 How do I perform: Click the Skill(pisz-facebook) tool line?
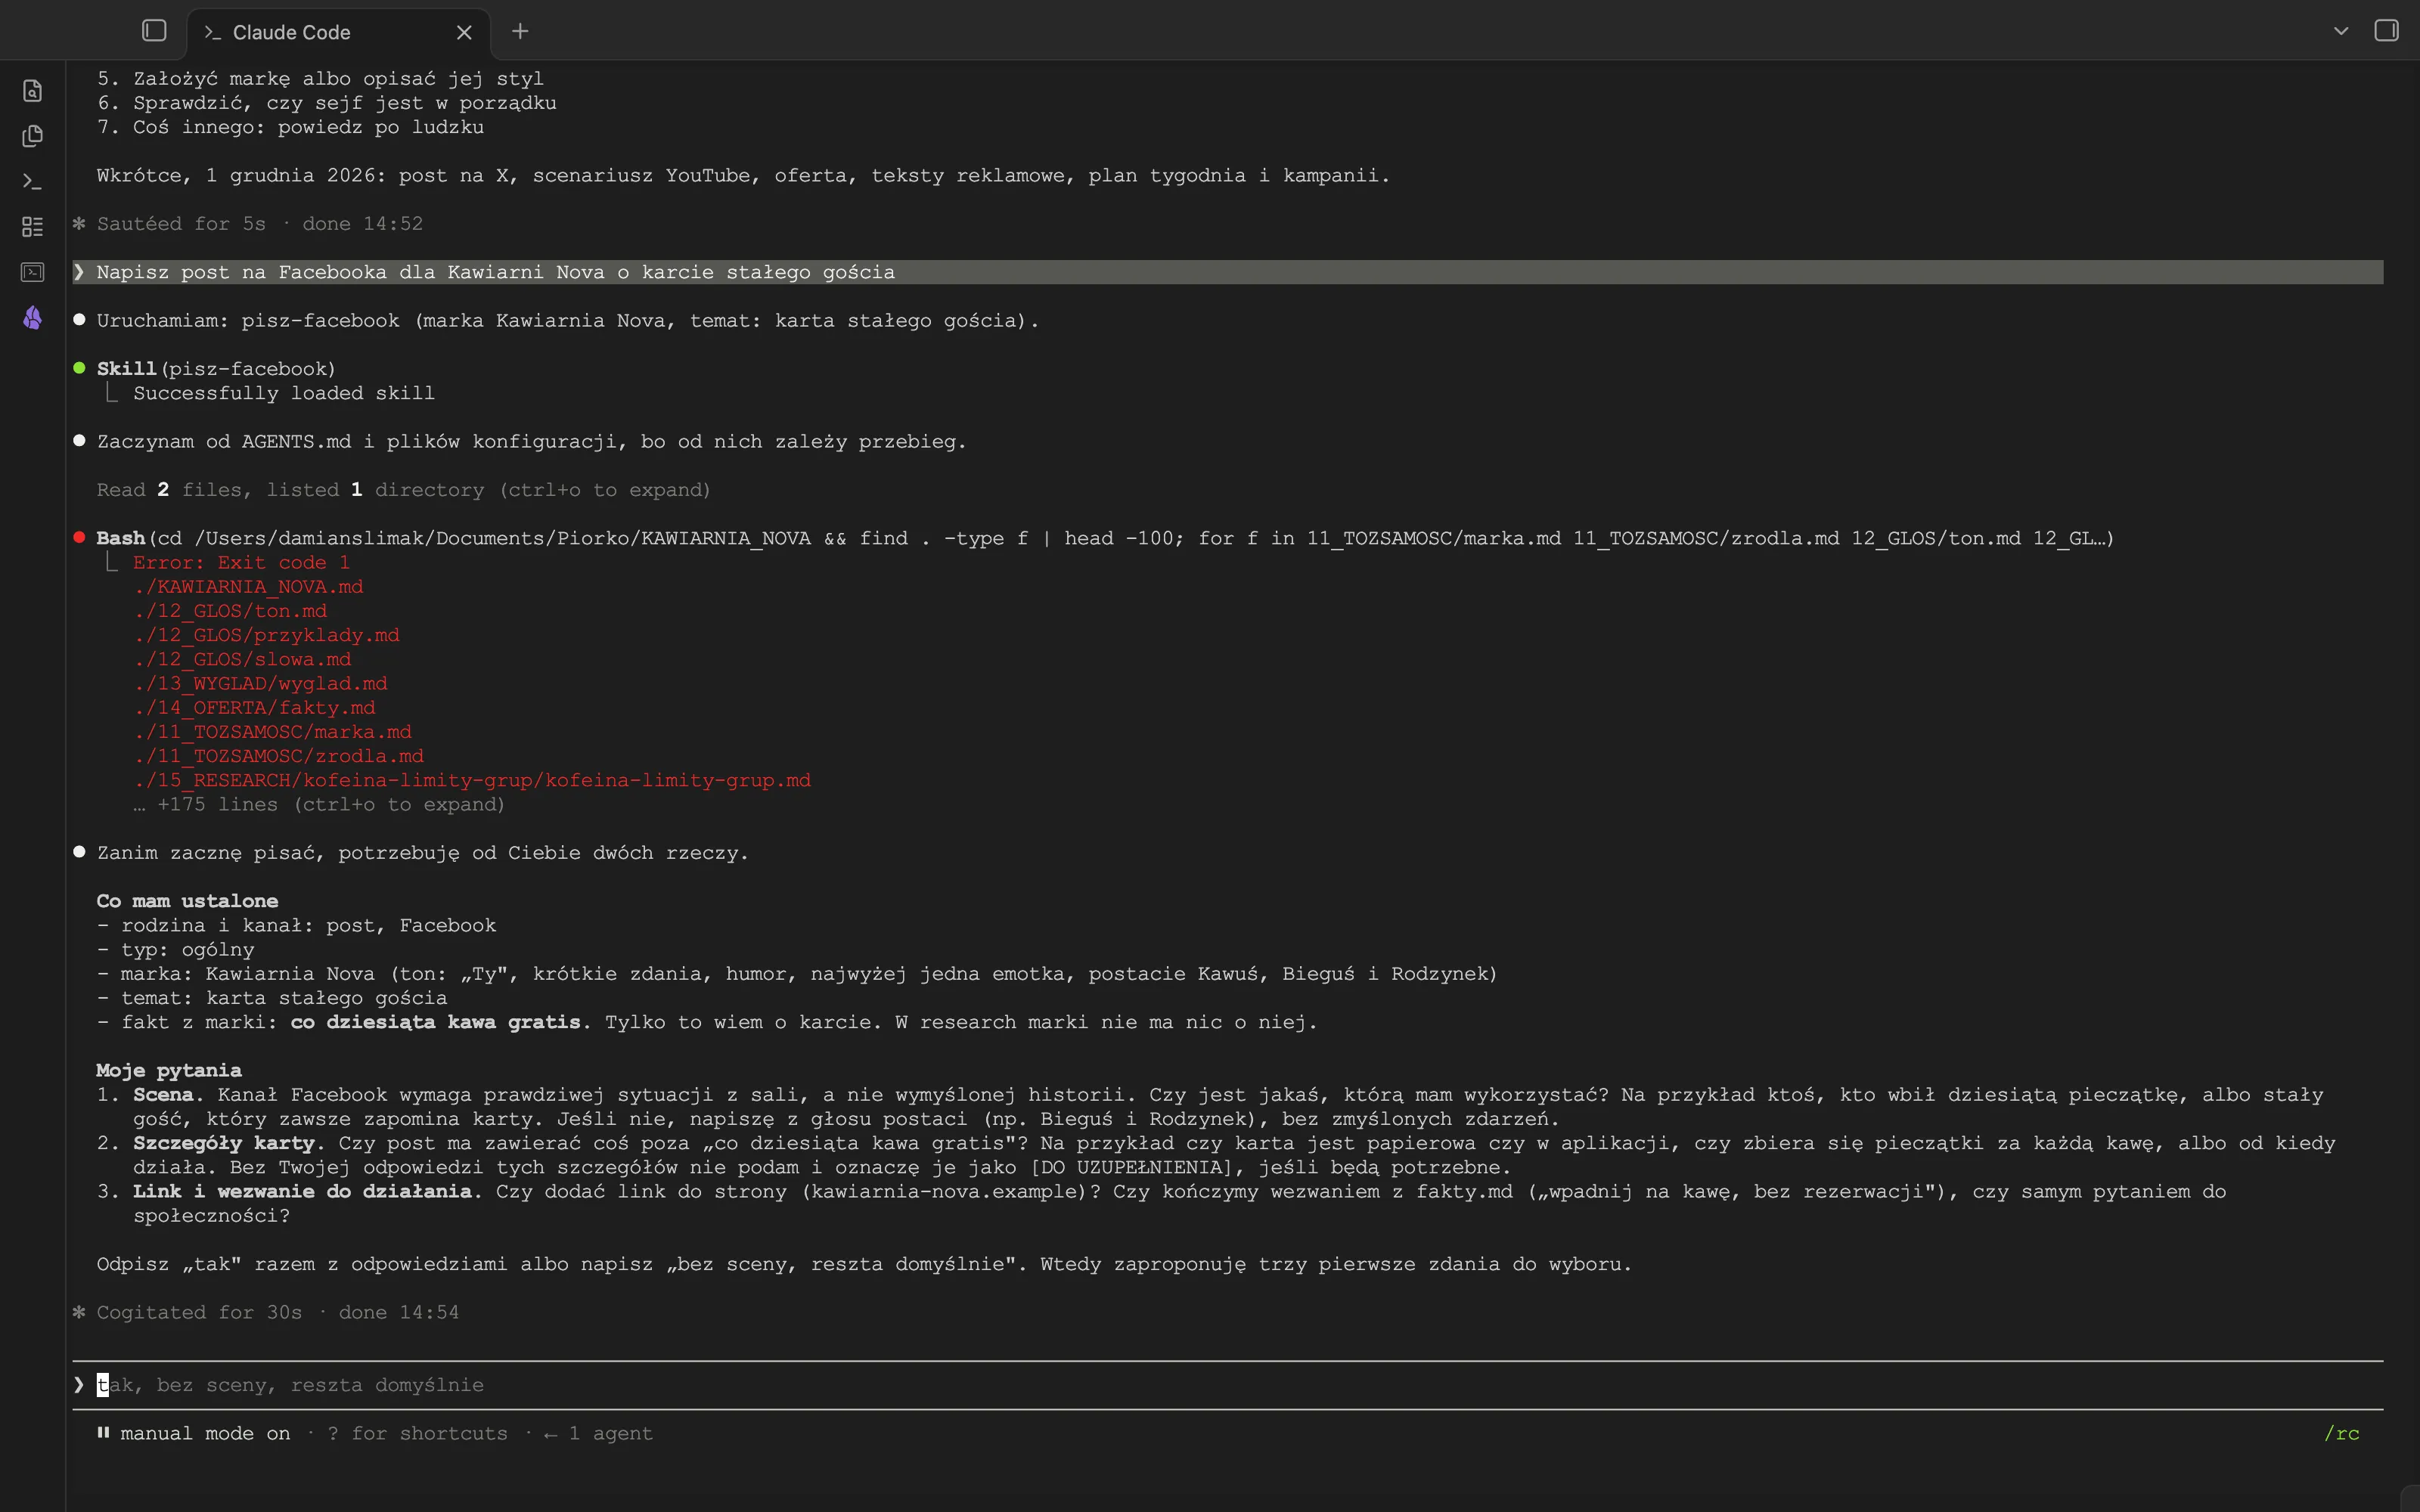216,369
